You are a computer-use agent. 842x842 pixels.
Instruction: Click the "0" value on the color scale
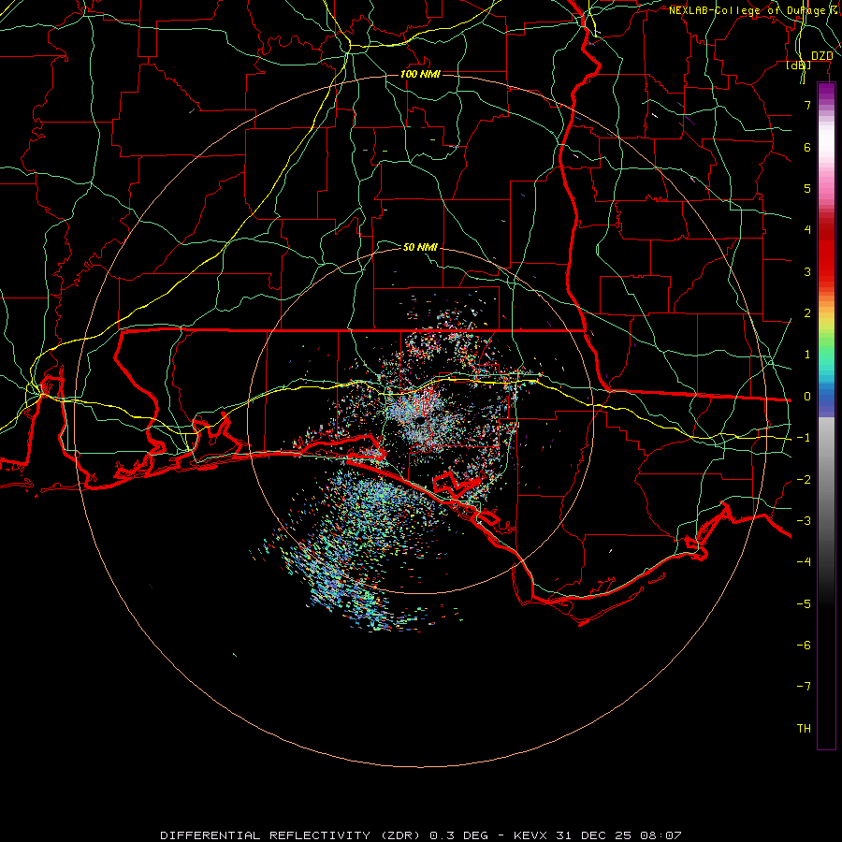point(807,397)
